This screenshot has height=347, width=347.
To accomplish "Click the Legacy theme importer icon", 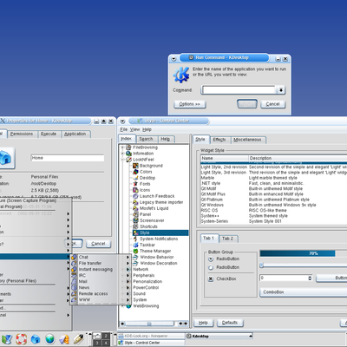I will pyautogui.click(x=135, y=202).
